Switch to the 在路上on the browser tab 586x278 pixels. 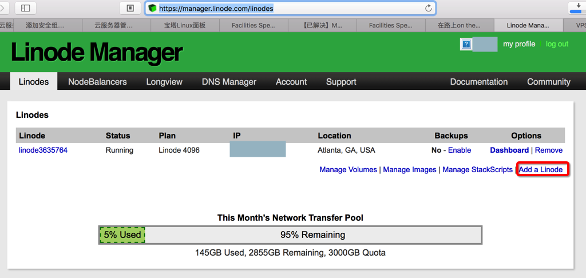459,25
